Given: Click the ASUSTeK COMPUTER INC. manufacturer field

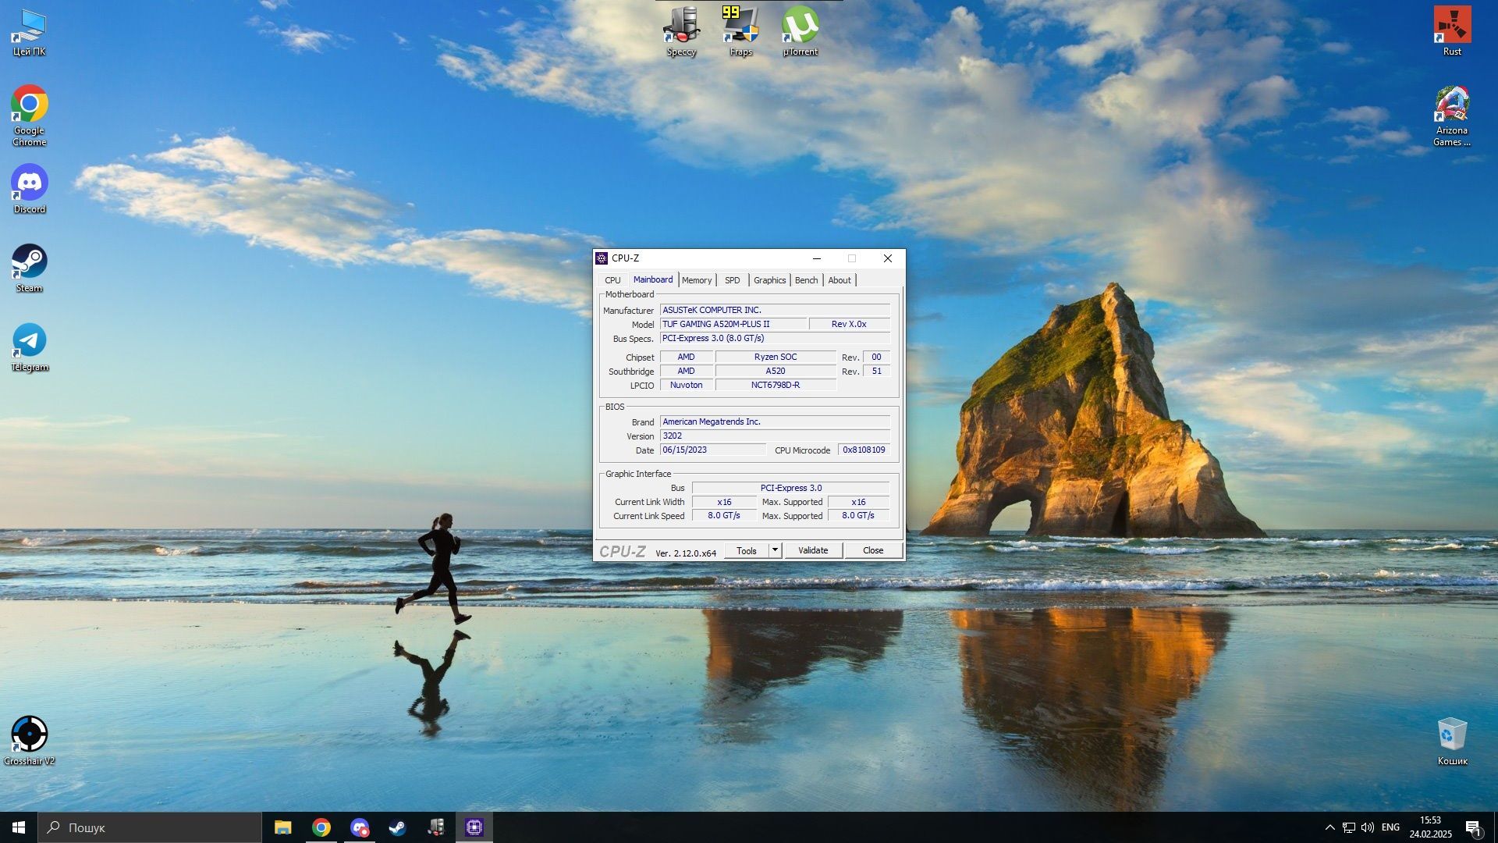Looking at the screenshot, I should tap(775, 310).
